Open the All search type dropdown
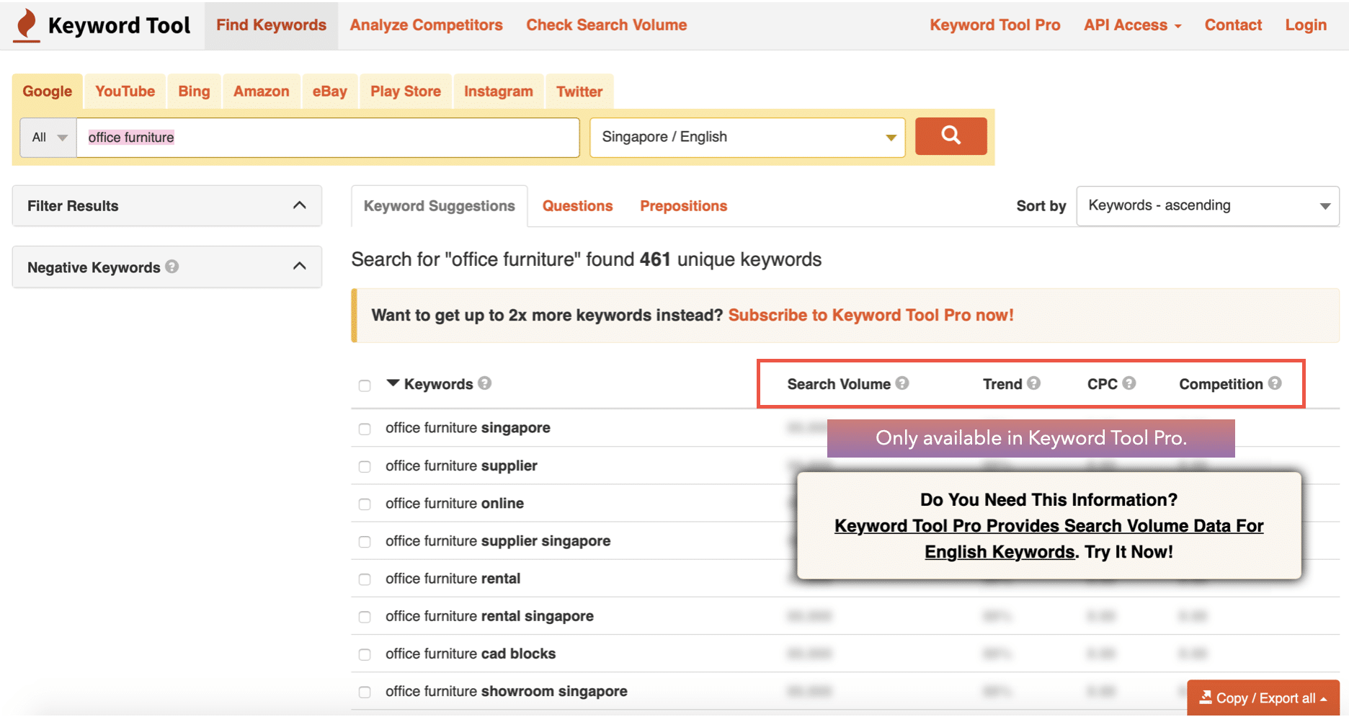The height and width of the screenshot is (722, 1349). (48, 137)
